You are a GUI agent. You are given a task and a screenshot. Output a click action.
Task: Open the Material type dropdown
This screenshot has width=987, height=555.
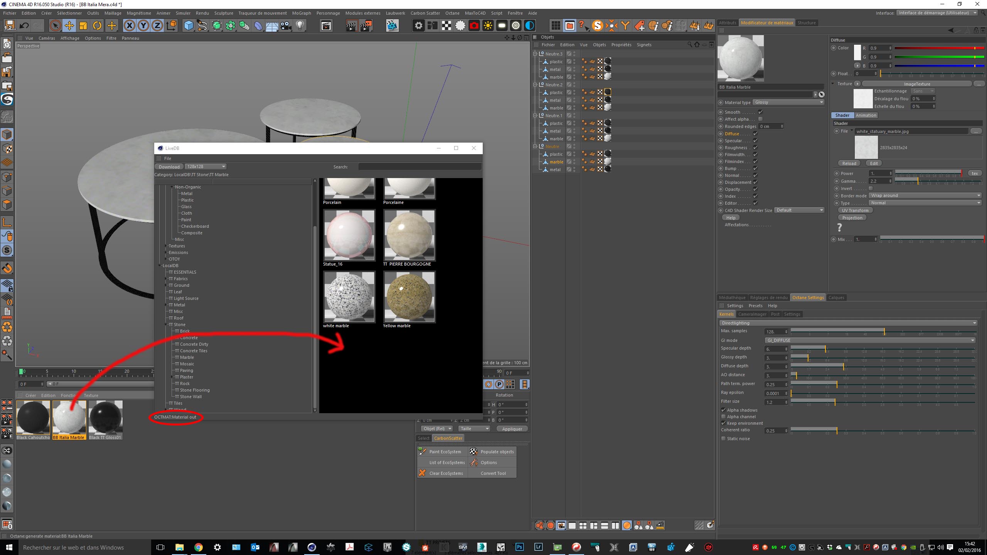click(x=788, y=103)
